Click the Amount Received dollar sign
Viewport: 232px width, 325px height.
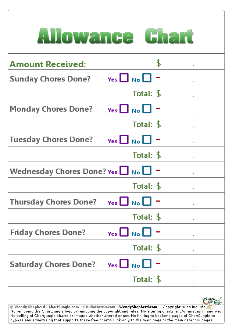tap(158, 63)
